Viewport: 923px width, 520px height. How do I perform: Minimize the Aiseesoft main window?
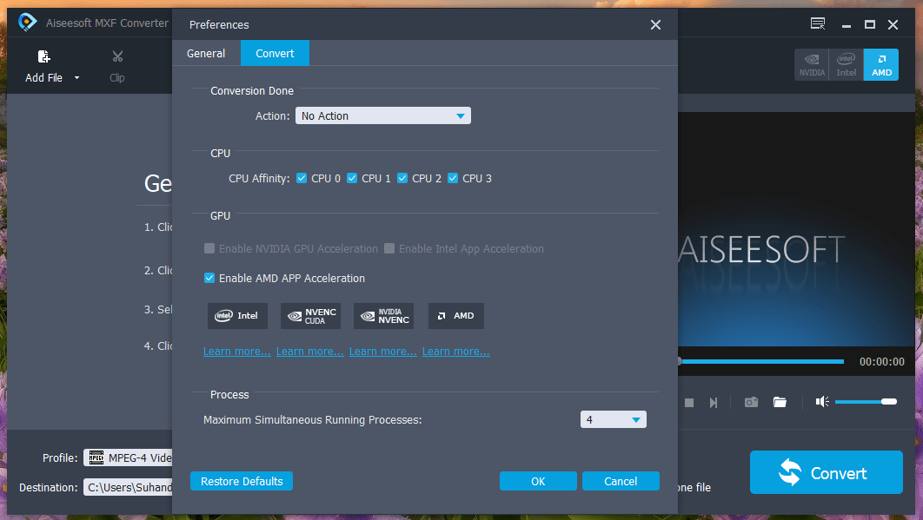click(847, 24)
